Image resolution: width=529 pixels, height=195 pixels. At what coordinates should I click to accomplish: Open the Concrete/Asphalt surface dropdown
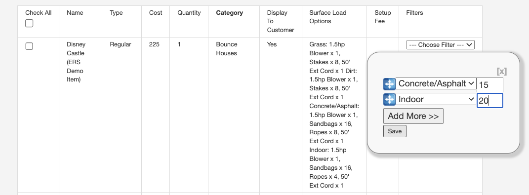(436, 83)
